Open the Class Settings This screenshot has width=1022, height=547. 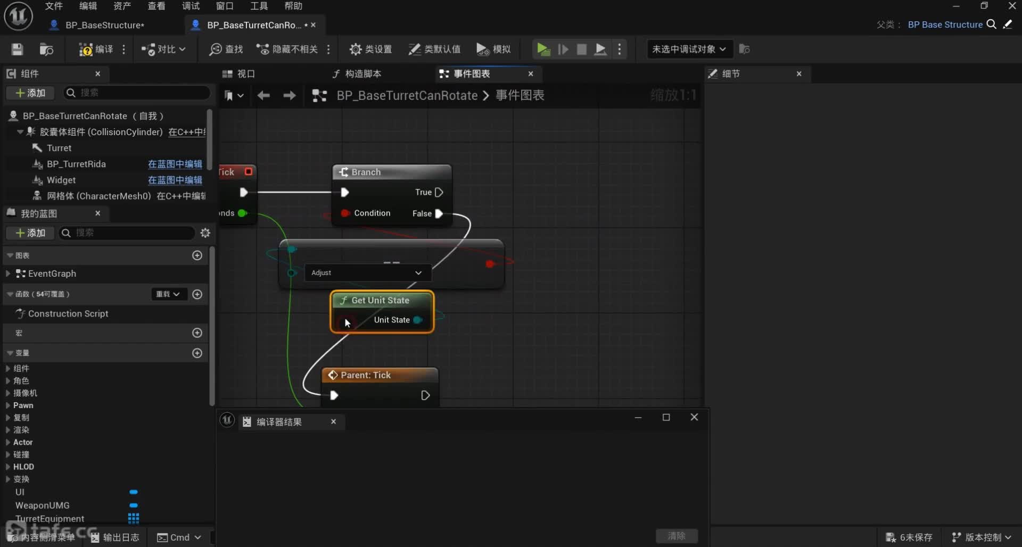pos(370,49)
